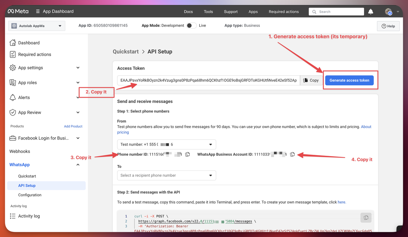Expand App roles section
The height and width of the screenshot is (237, 408).
point(78,83)
